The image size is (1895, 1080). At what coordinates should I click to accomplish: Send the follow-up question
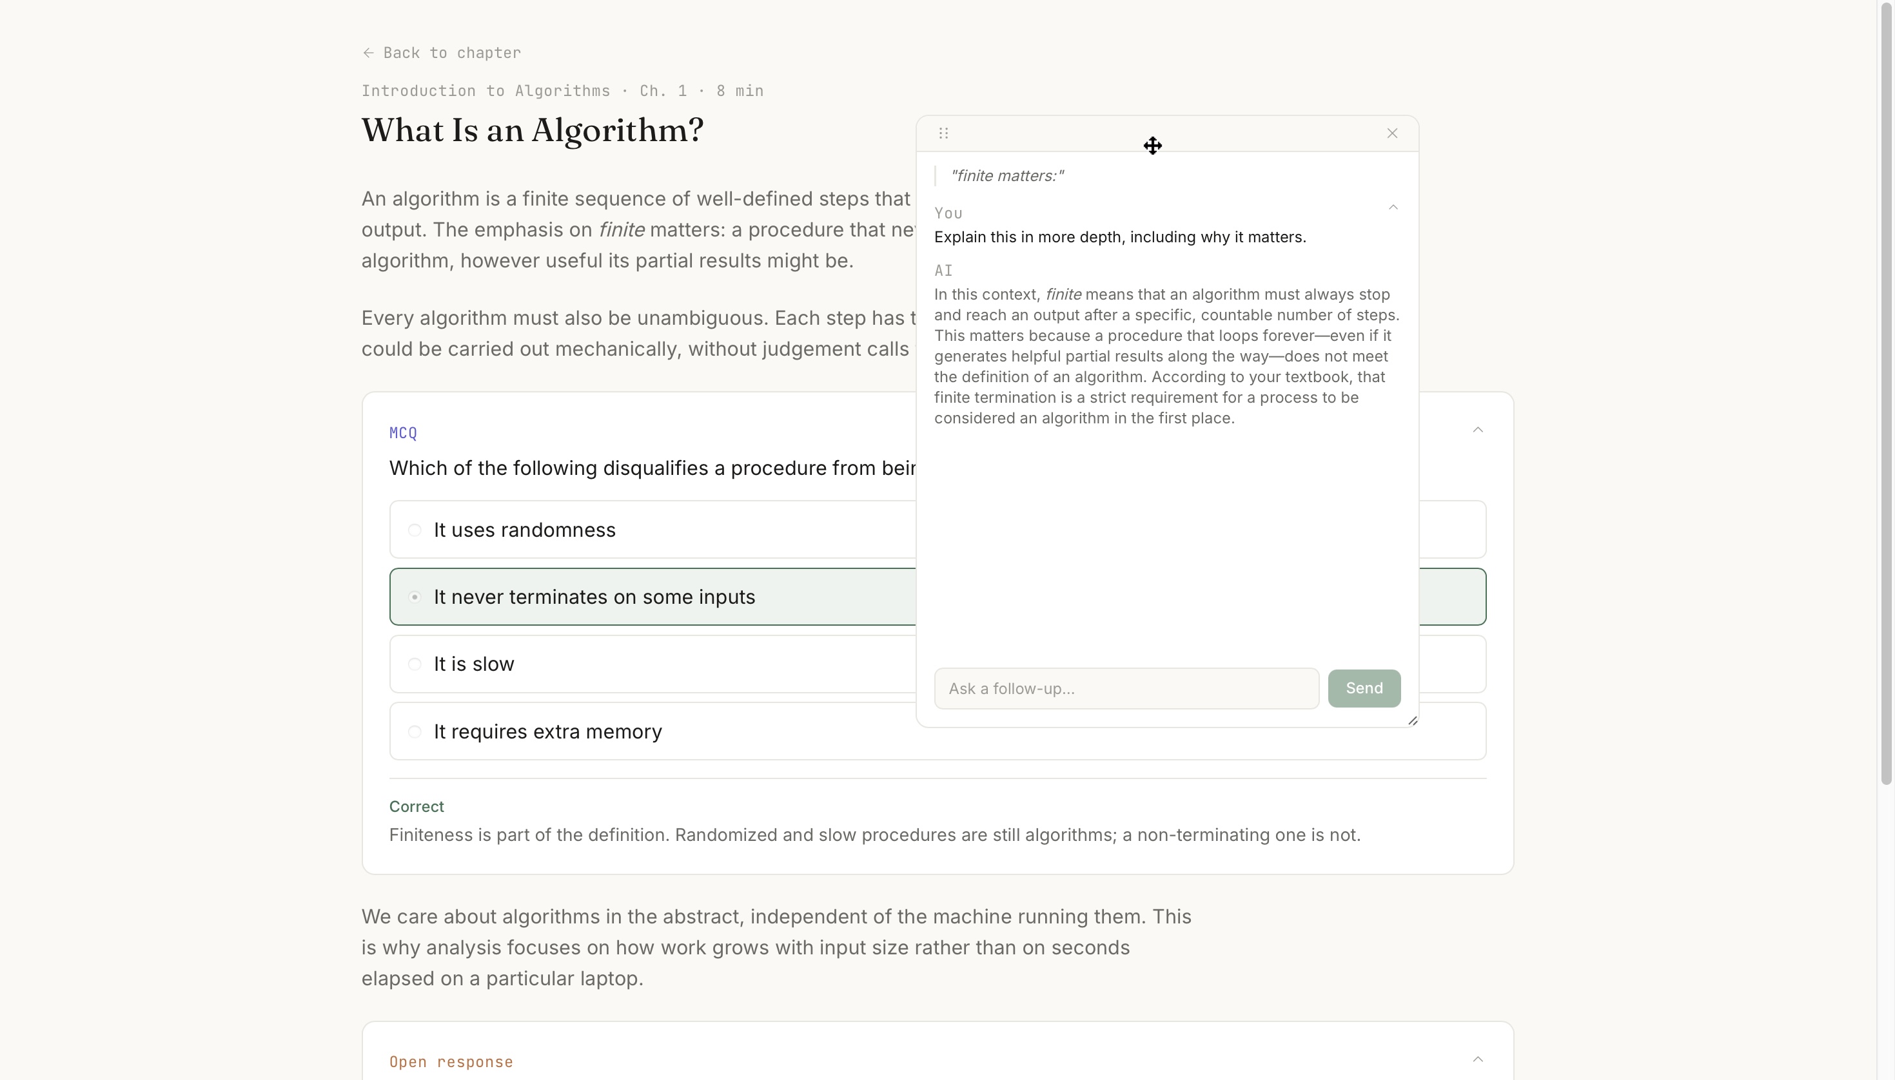[1364, 688]
